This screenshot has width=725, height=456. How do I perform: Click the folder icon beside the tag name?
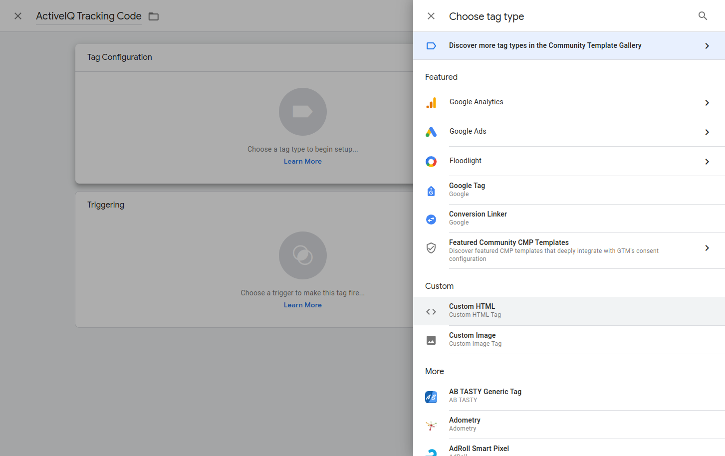click(x=154, y=16)
